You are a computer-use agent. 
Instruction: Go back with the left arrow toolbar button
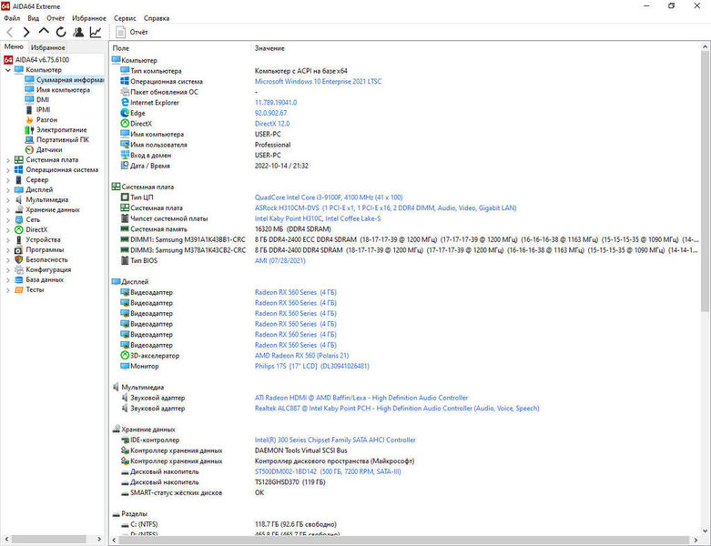(9, 32)
